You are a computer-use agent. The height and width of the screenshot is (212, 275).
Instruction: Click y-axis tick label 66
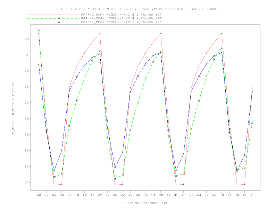click(26, 134)
